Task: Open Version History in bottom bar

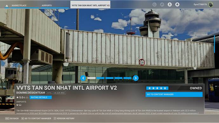Action: tap(64, 118)
